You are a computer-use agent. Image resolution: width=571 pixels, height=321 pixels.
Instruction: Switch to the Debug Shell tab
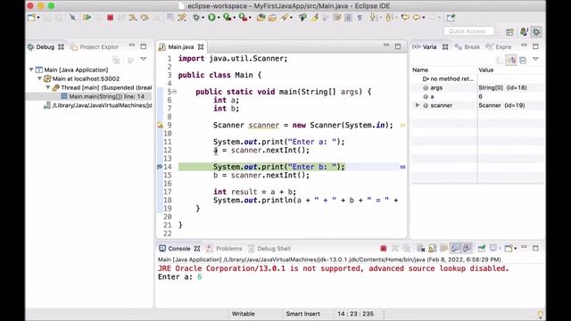point(269,249)
